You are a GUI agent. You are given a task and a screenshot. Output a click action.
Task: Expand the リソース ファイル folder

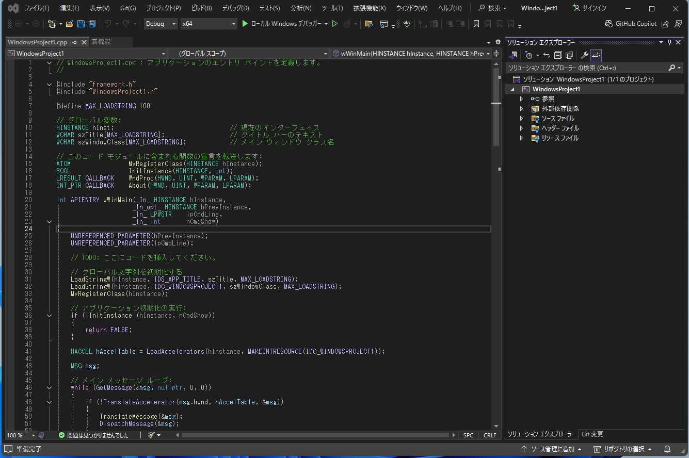click(x=521, y=138)
